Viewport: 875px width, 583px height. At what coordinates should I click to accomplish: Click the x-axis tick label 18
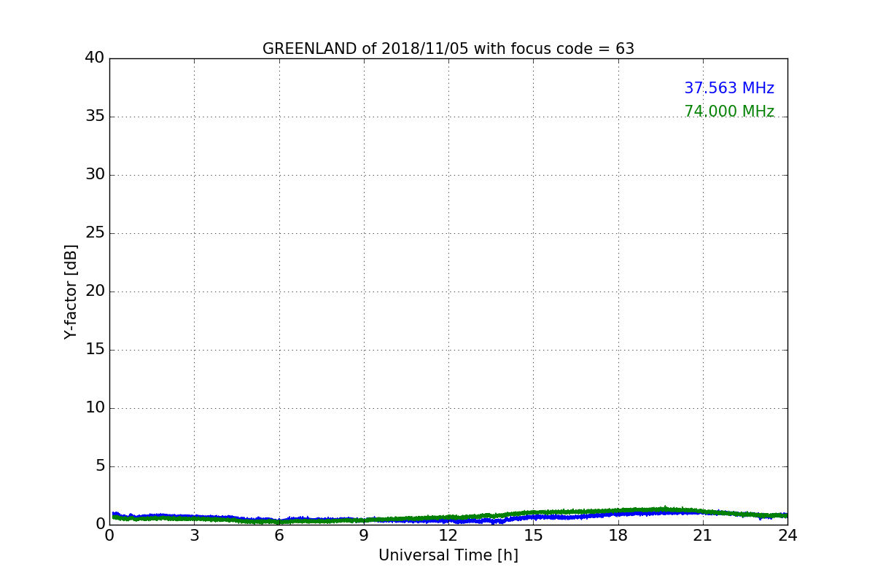point(618,536)
